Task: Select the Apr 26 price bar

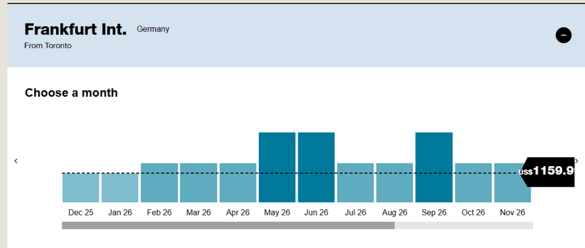Action: tap(238, 183)
